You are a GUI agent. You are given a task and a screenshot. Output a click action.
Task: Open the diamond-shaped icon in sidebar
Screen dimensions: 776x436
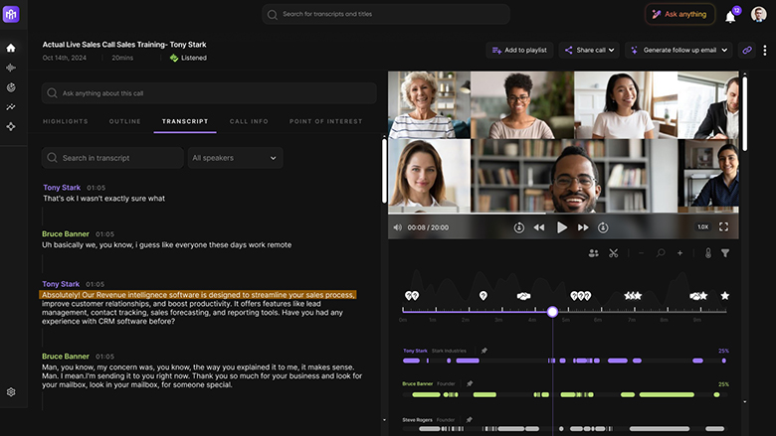11,126
